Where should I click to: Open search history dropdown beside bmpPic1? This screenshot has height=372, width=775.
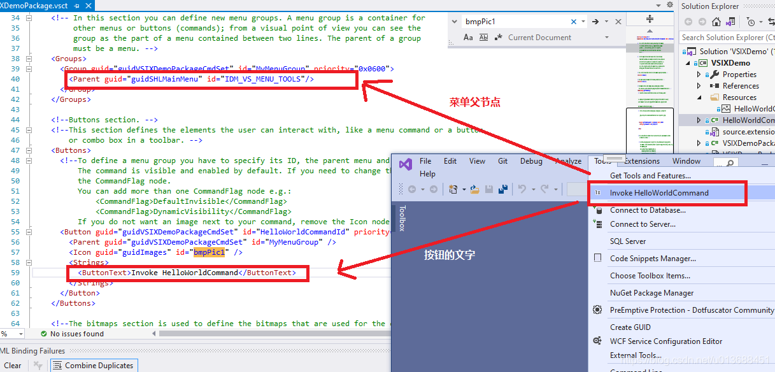[583, 22]
